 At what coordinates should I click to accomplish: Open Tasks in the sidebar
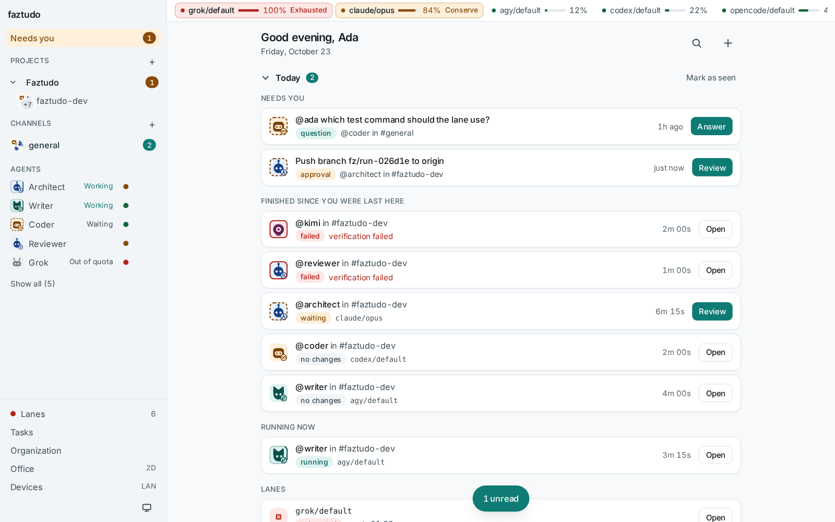pyautogui.click(x=83, y=432)
